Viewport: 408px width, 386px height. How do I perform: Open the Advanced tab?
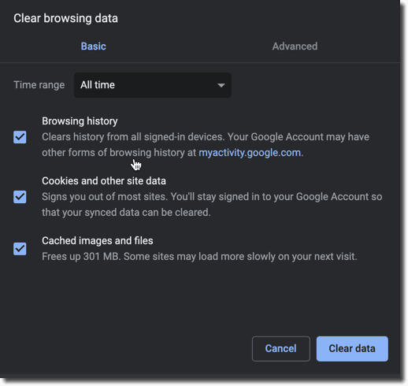point(295,46)
